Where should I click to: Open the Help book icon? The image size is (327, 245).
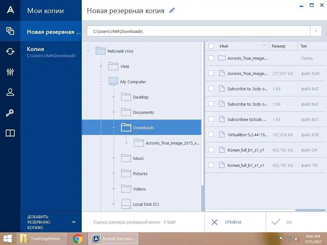pyautogui.click(x=10, y=133)
